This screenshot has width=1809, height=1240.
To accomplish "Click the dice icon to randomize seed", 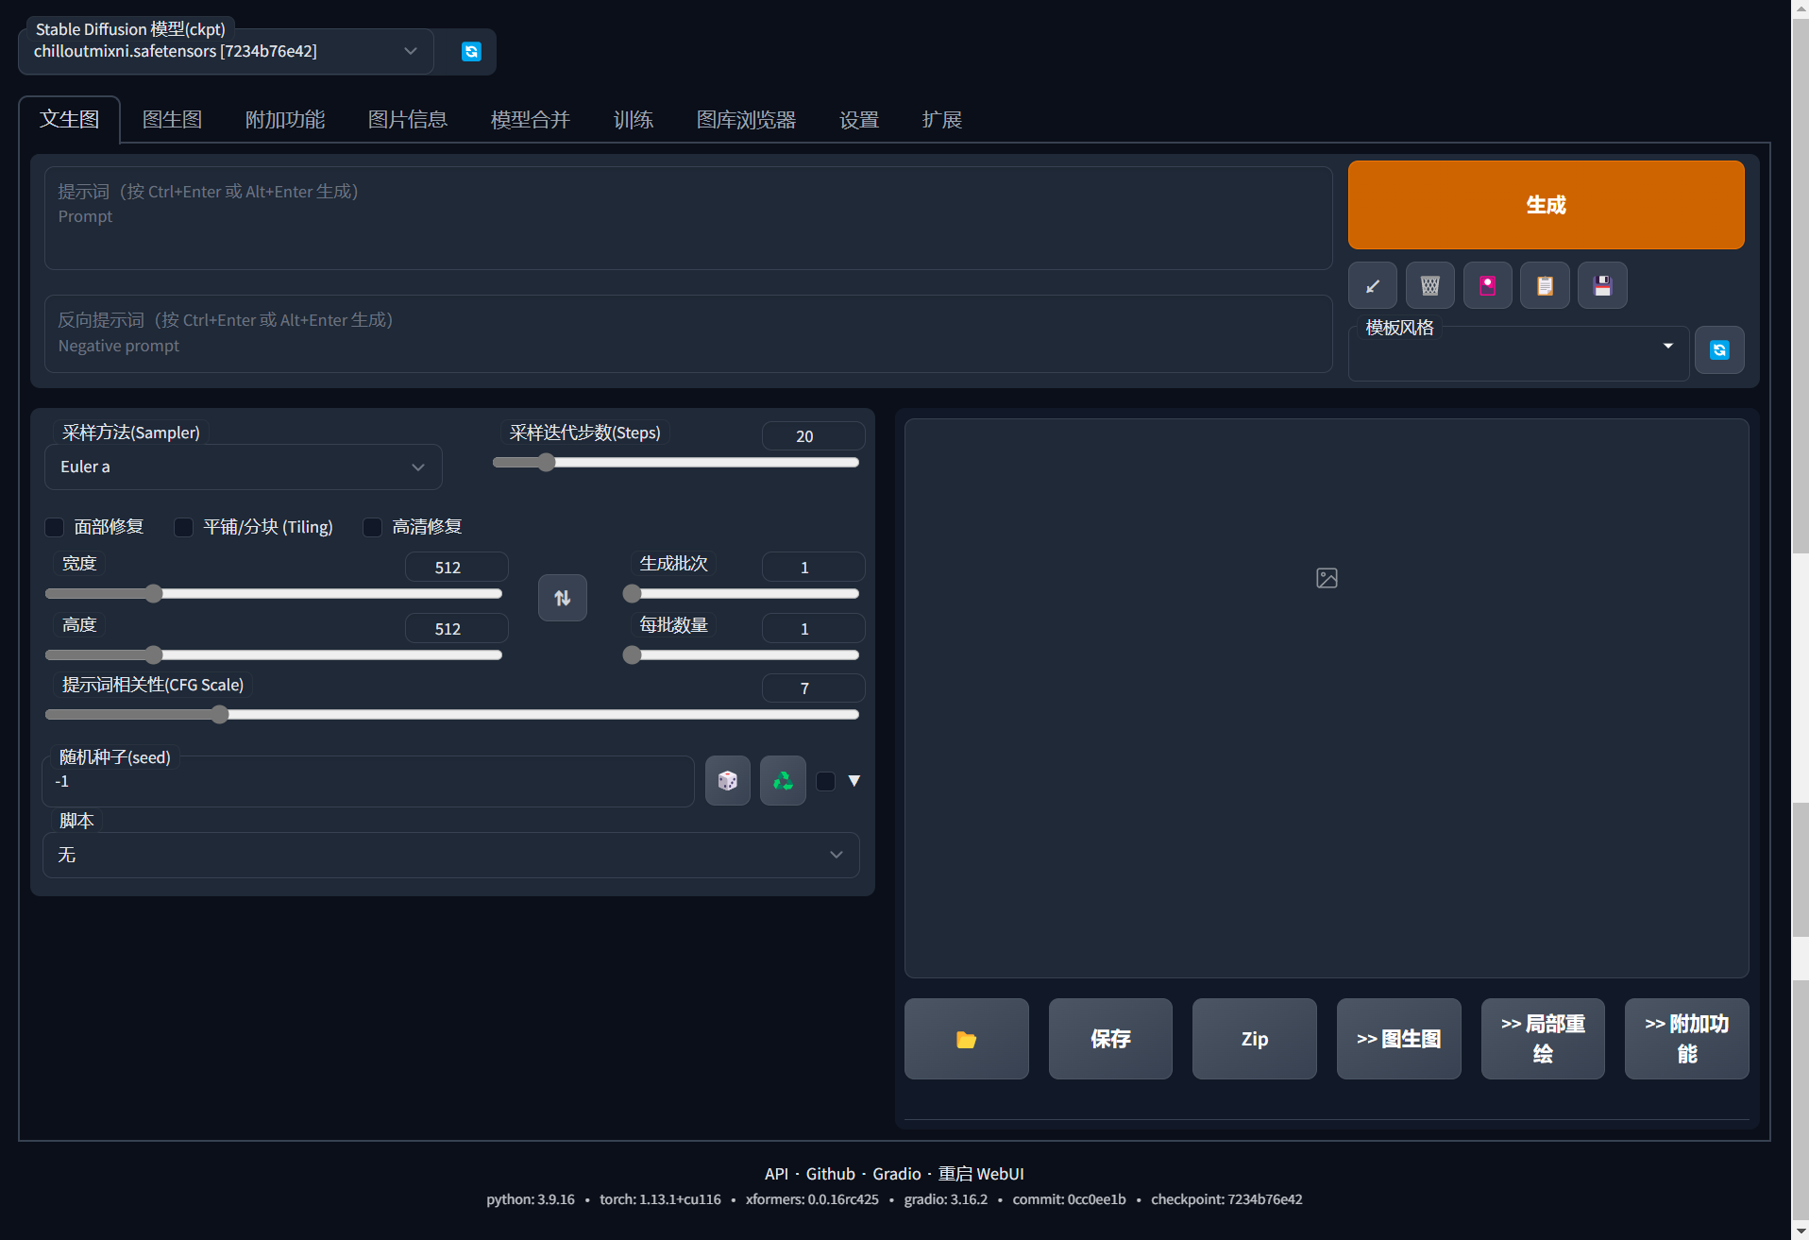I will pos(727,781).
